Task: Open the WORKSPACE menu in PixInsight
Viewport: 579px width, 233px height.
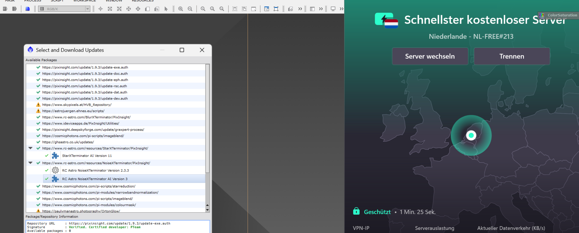Action: [85, 1]
